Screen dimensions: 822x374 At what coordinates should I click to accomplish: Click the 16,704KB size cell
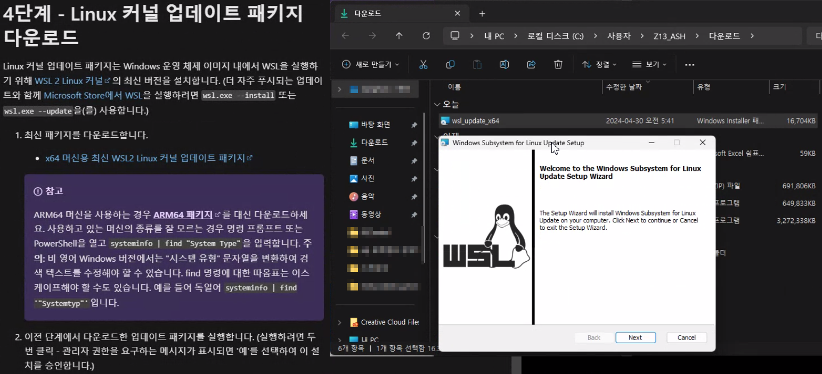(801, 121)
